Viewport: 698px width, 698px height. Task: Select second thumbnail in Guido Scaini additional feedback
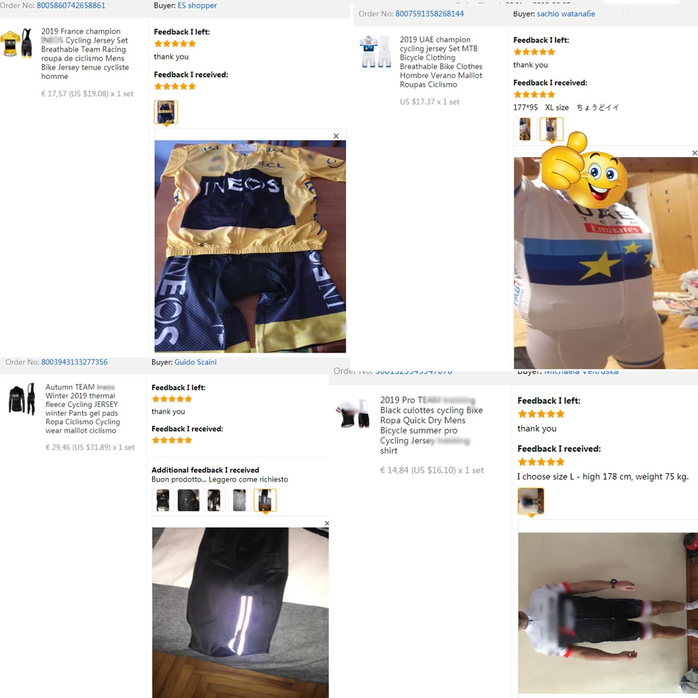[188, 500]
